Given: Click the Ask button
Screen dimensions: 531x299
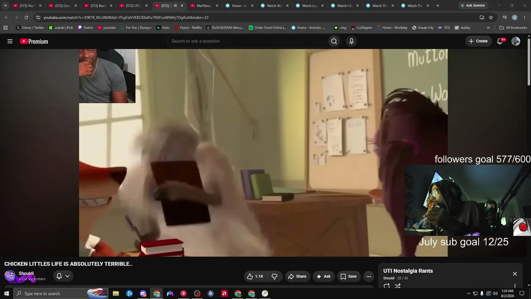Looking at the screenshot, I should [323, 276].
